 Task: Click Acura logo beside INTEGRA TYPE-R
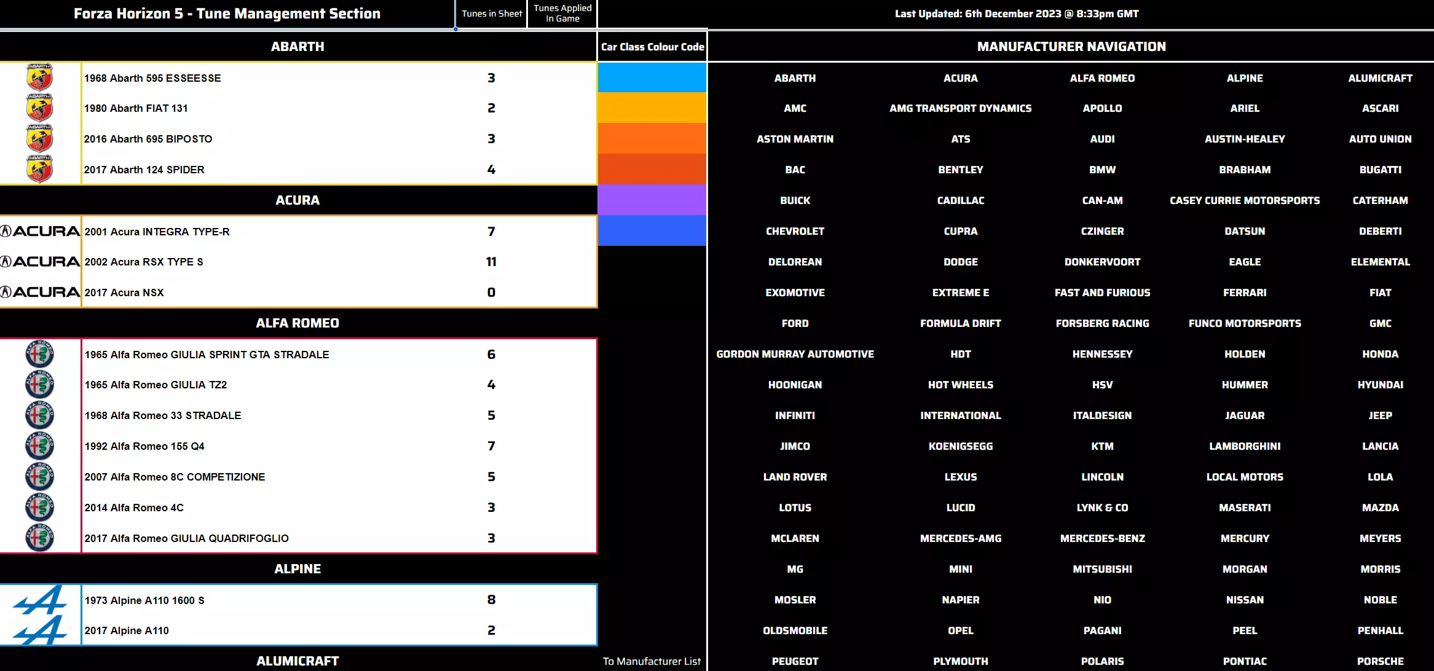point(40,231)
